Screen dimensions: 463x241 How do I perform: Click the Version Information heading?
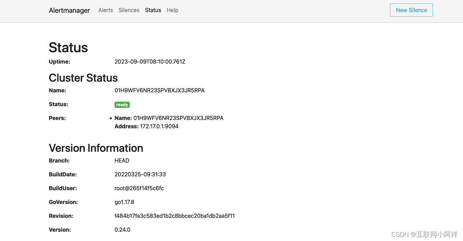[x=96, y=148]
